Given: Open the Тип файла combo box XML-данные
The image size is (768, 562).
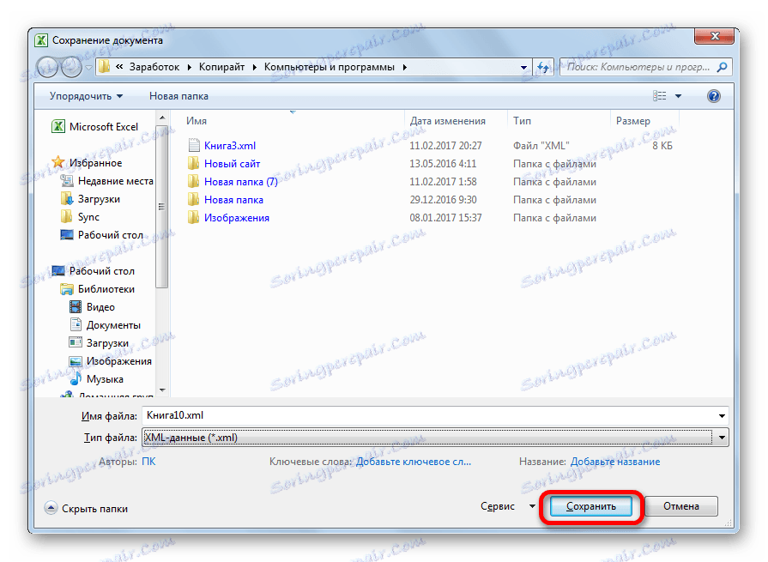Looking at the screenshot, I should [x=435, y=438].
